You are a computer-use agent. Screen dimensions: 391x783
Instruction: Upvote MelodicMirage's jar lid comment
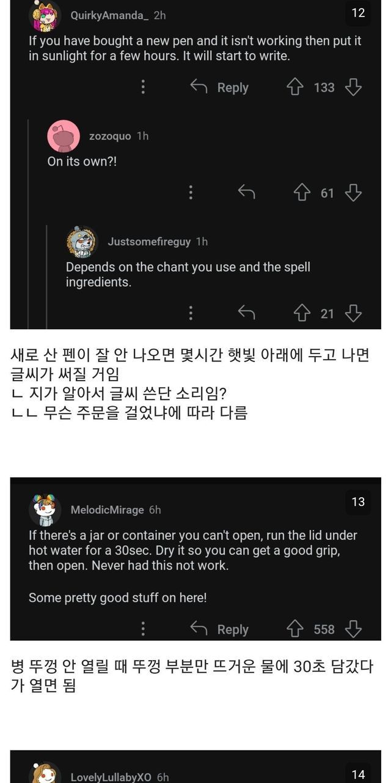295,629
